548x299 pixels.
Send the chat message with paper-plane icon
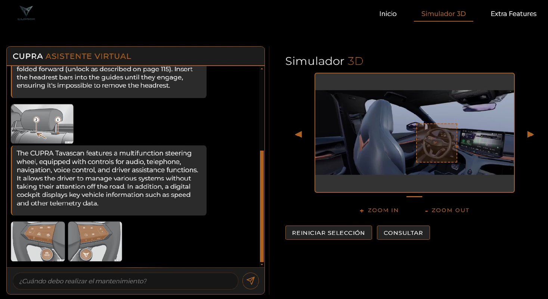coord(250,281)
